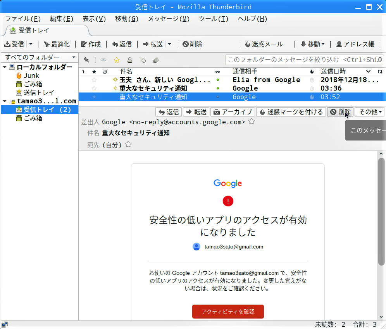Star the Elia from Google message
This screenshot has width=386, height=329.
coord(94,80)
